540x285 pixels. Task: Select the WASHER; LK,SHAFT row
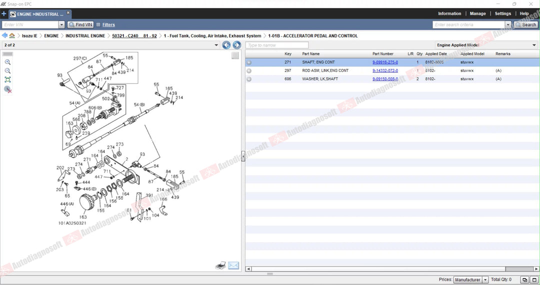pyautogui.click(x=392, y=79)
